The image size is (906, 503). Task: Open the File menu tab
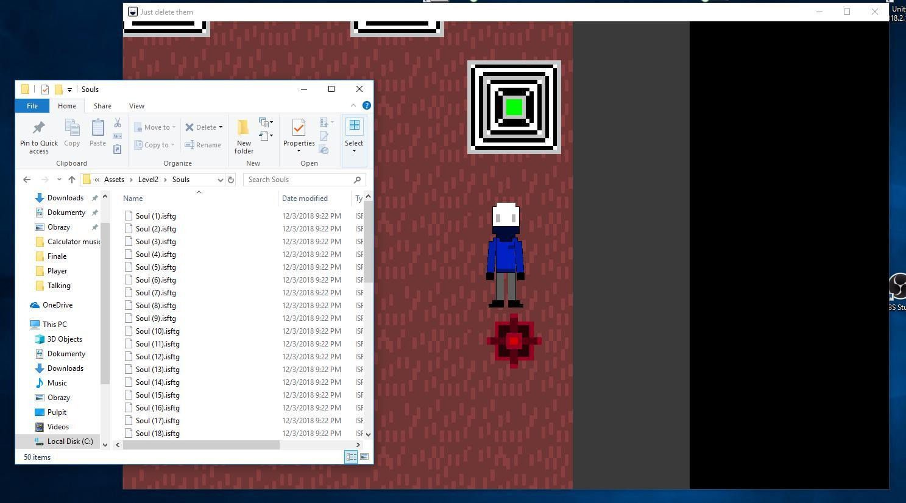click(32, 106)
